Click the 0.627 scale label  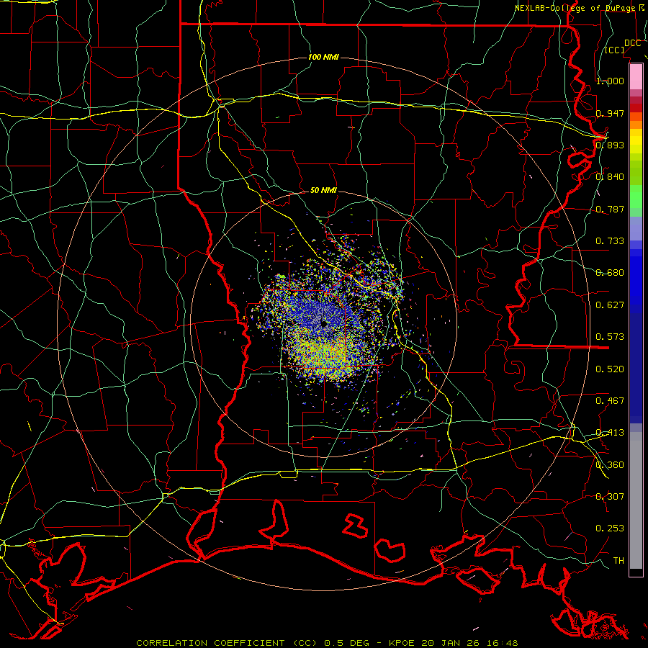coord(610,305)
